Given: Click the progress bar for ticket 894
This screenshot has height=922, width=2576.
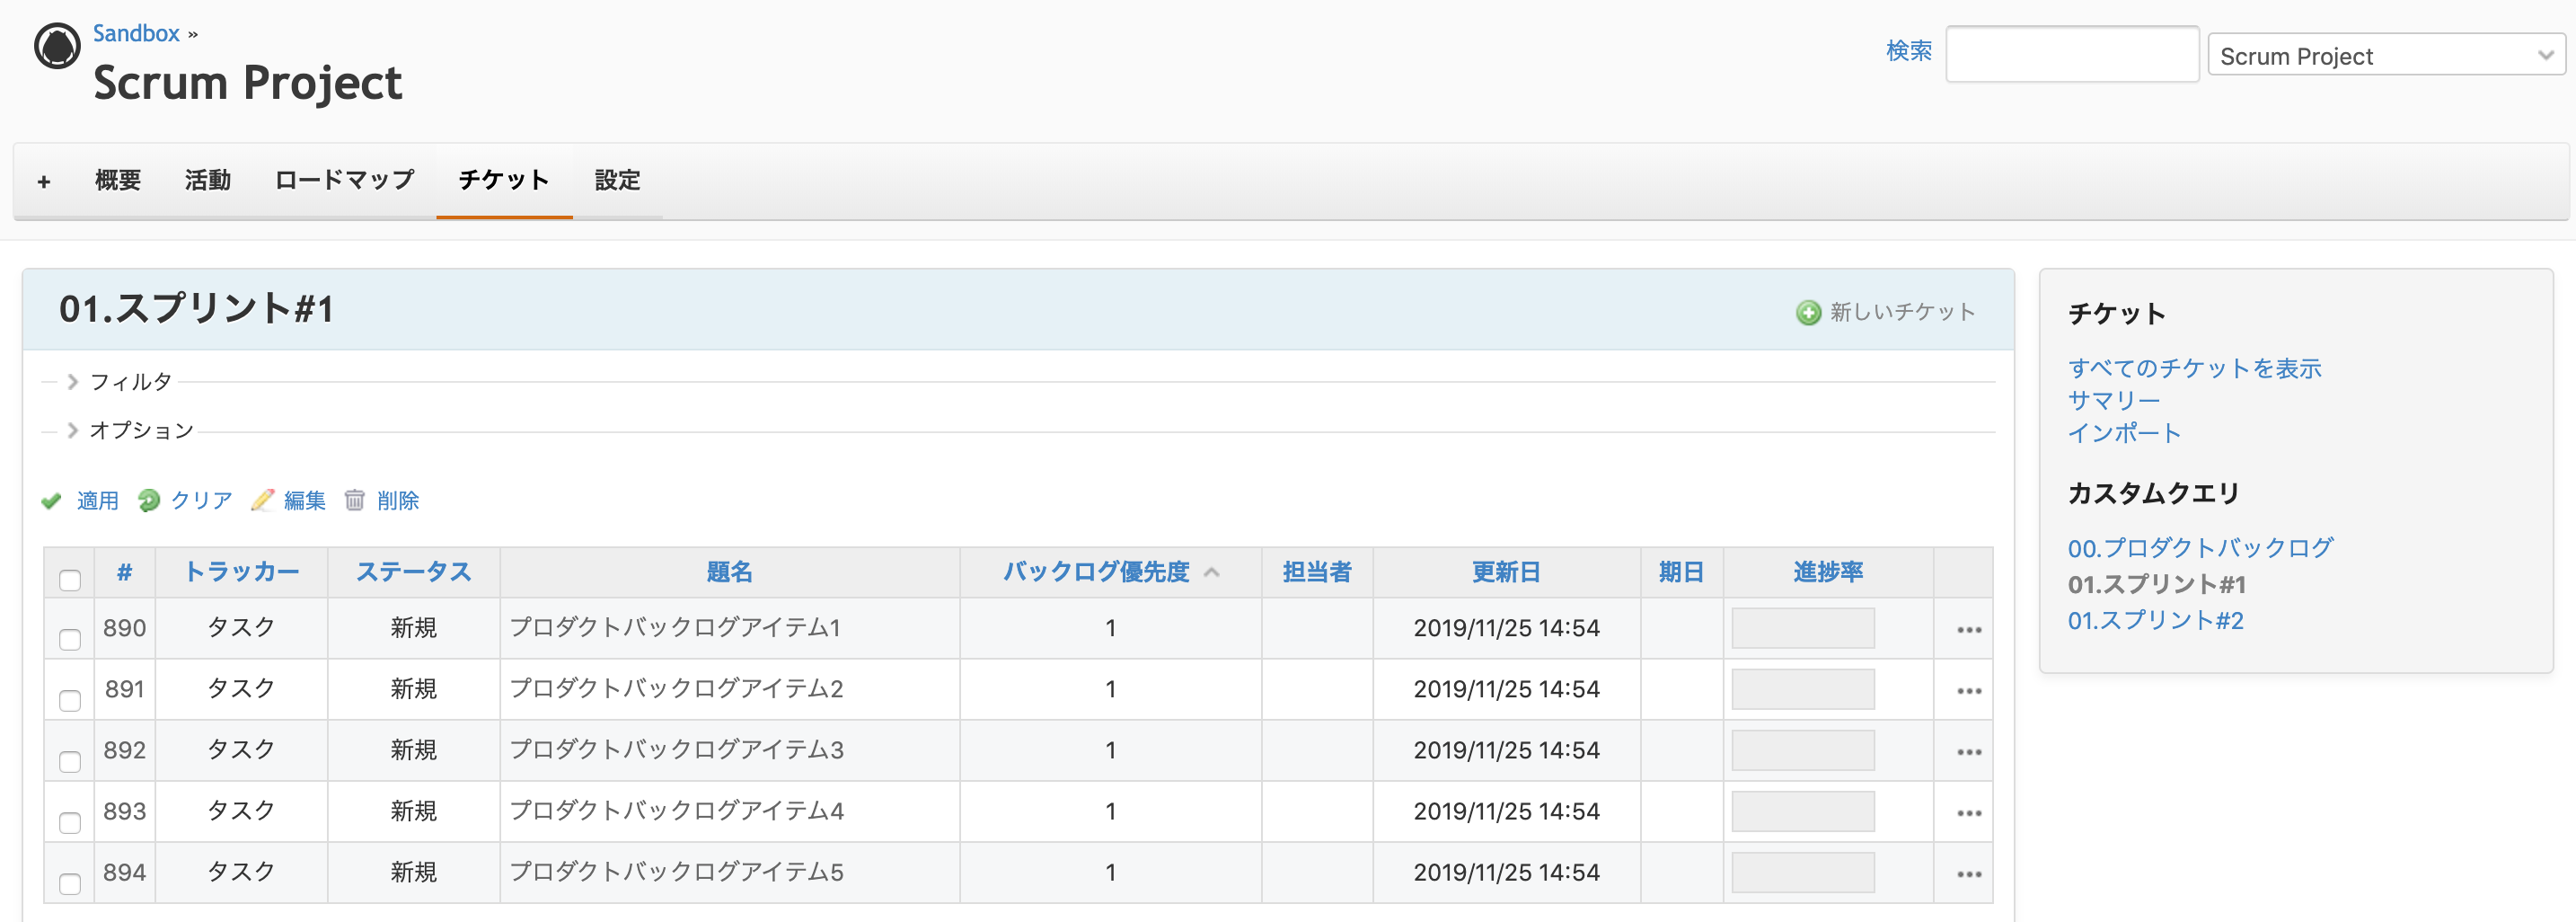Looking at the screenshot, I should point(1803,872).
